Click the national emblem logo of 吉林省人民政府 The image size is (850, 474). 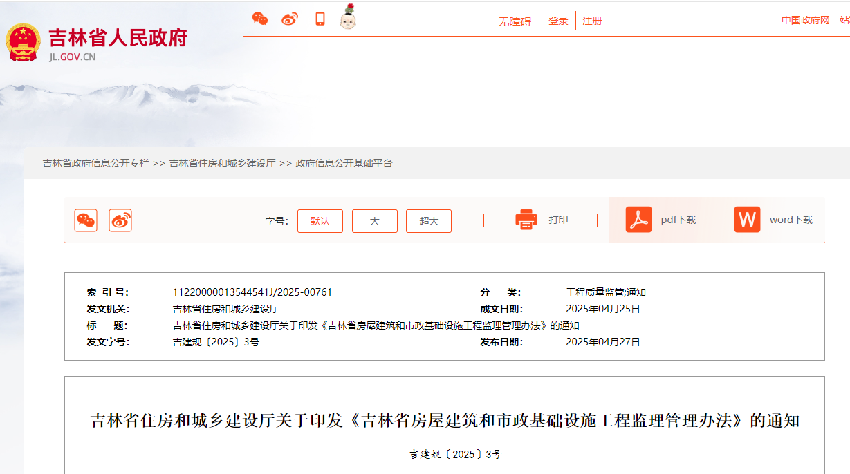[x=25, y=40]
